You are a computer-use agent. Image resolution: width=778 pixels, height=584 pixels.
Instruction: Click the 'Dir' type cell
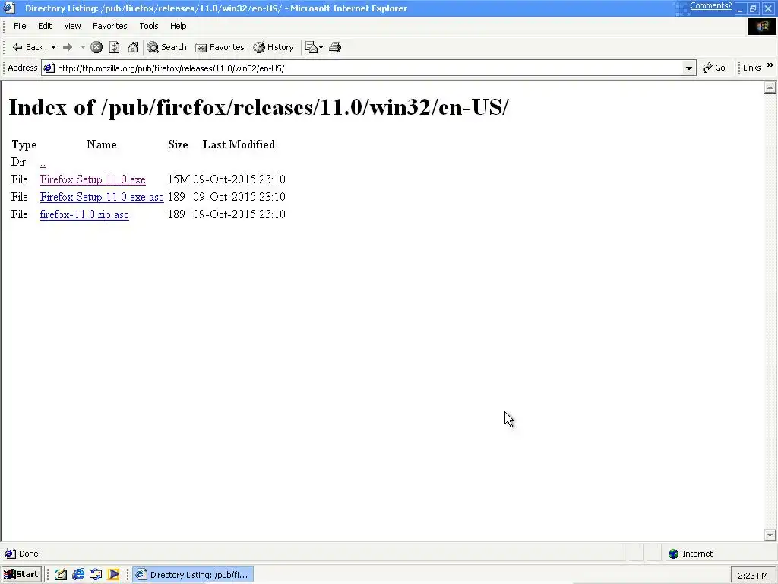(18, 163)
